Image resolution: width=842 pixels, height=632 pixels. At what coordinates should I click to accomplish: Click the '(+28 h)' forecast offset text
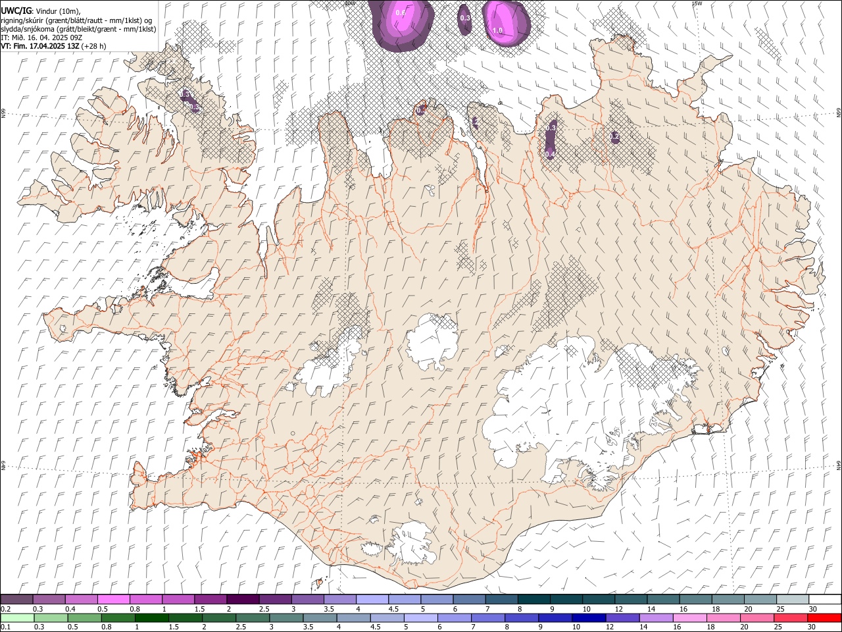point(94,46)
